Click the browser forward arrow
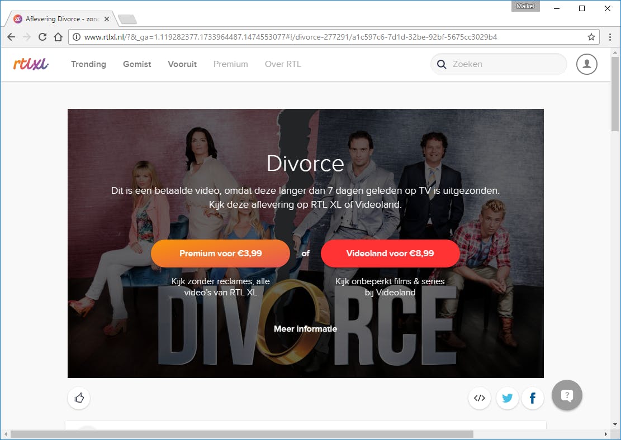 (26, 37)
